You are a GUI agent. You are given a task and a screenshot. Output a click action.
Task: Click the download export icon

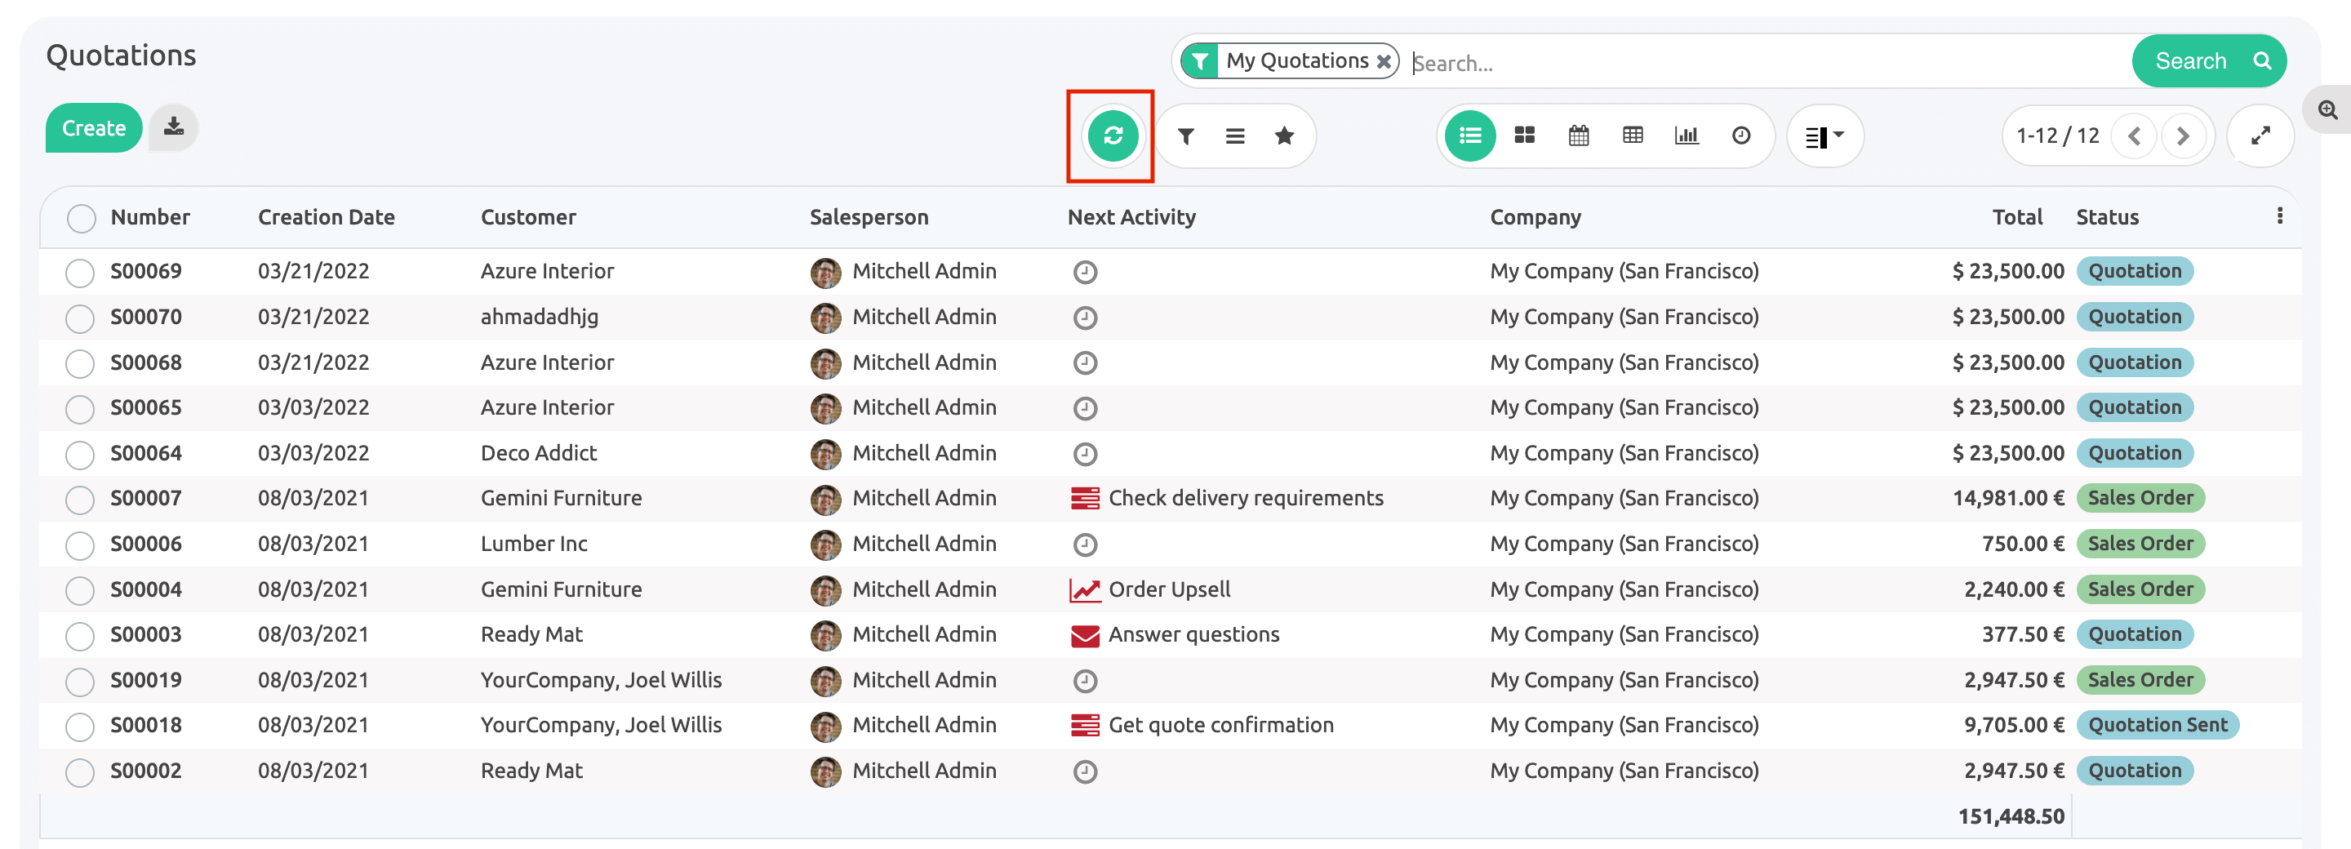pos(173,128)
